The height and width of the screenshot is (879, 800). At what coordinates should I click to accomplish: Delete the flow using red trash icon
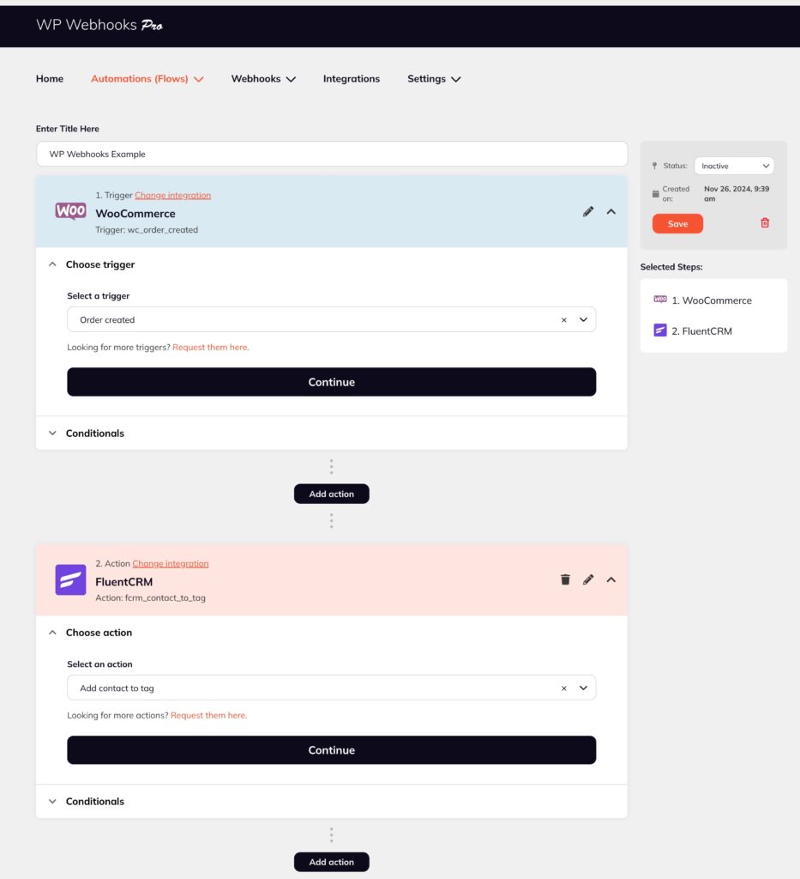tap(765, 223)
